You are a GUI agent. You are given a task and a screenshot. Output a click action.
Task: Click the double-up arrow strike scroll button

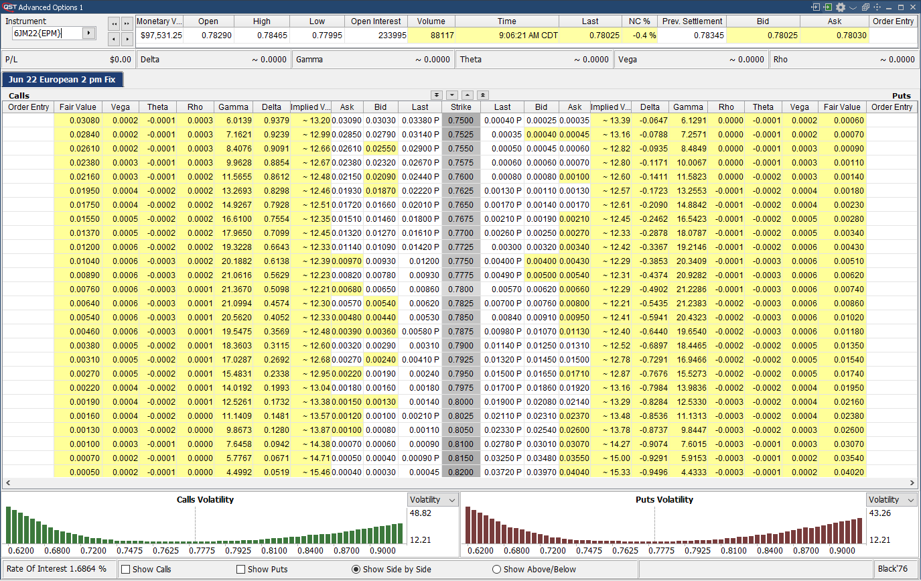483,95
